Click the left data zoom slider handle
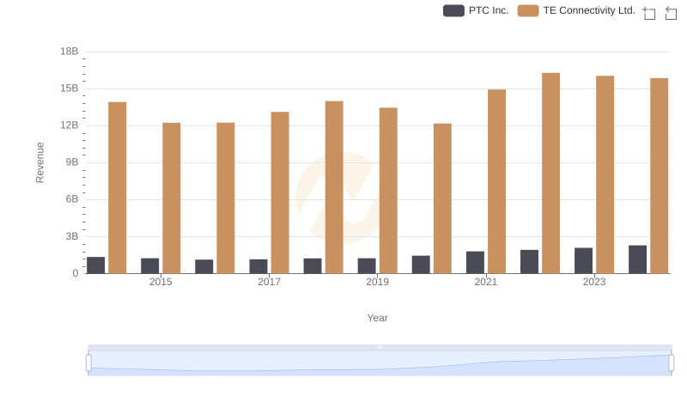 (88, 363)
